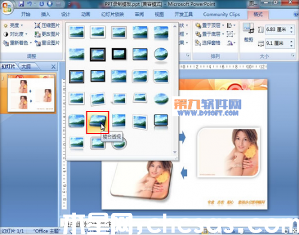
Task: Open the 亮度 brightness dropdown
Action: tap(13, 26)
